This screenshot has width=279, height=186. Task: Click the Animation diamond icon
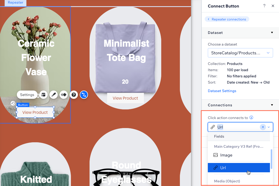pyautogui.click(x=64, y=95)
